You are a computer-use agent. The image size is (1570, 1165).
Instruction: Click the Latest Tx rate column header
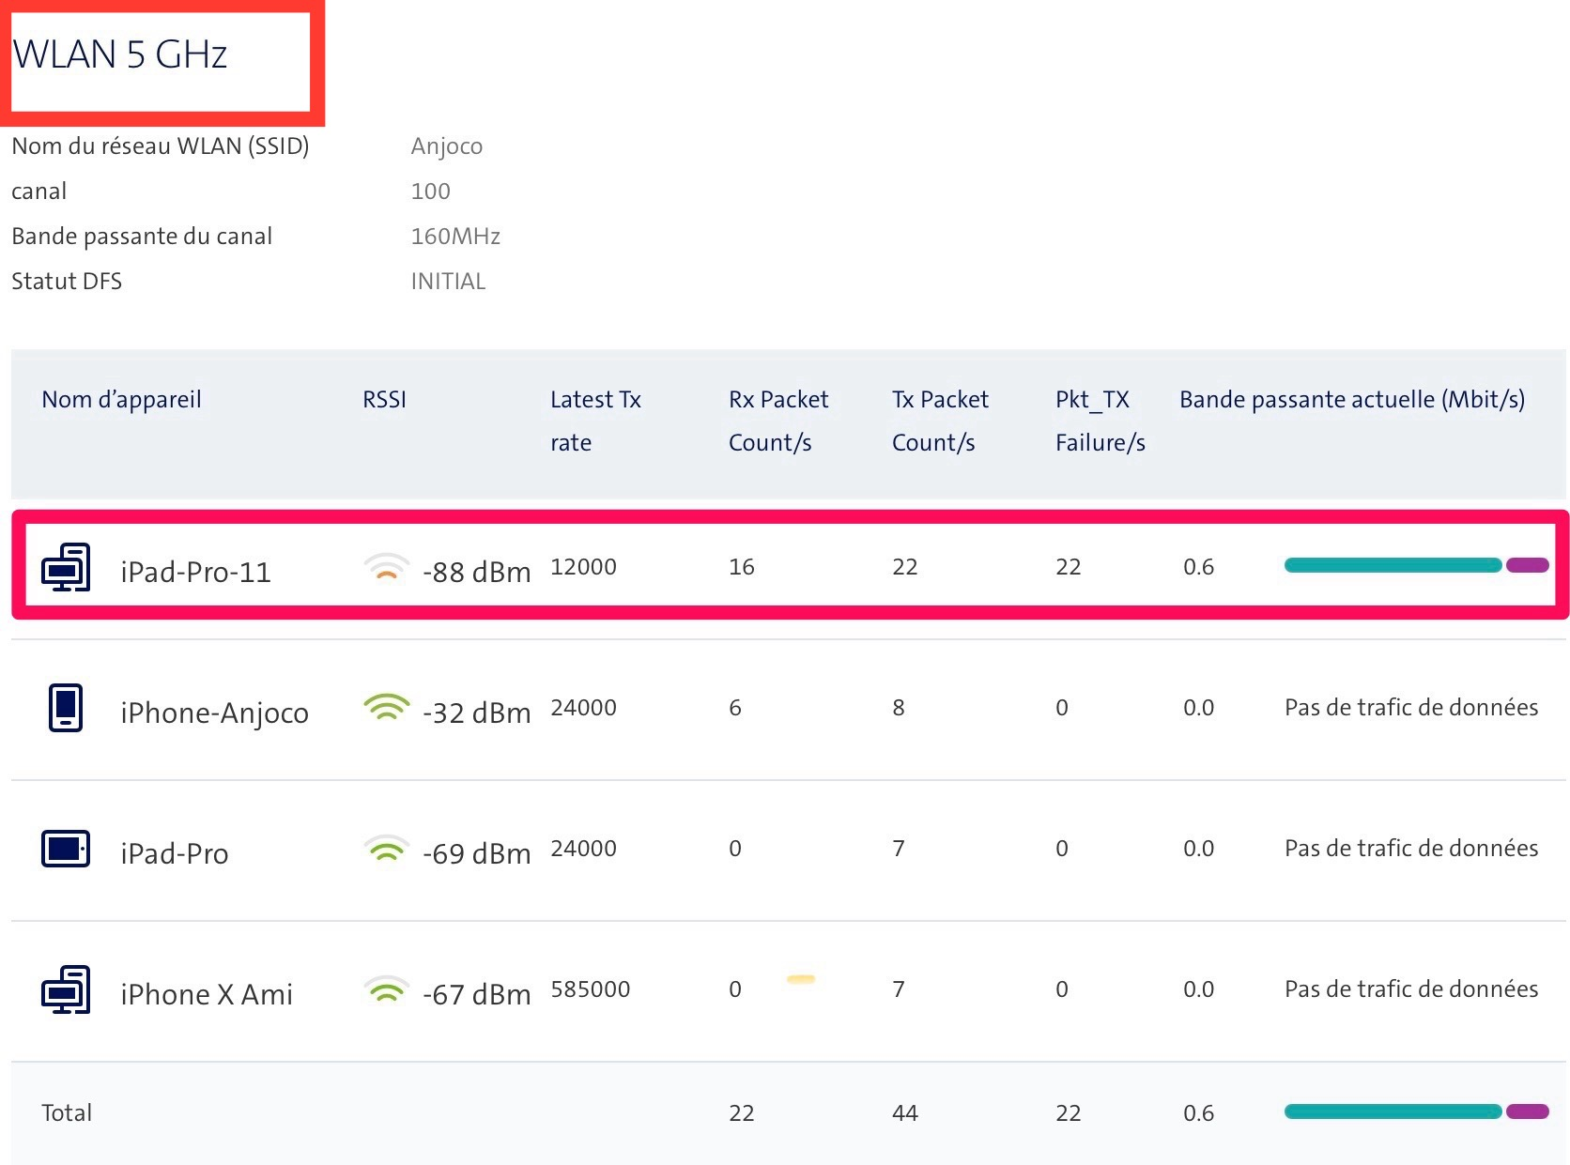[x=595, y=420]
